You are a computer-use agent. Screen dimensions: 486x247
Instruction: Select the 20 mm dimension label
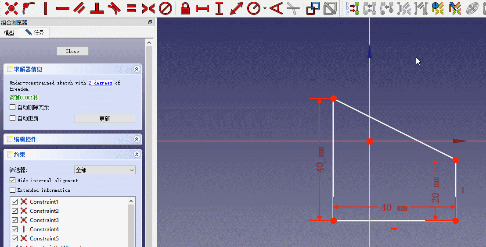(436, 190)
